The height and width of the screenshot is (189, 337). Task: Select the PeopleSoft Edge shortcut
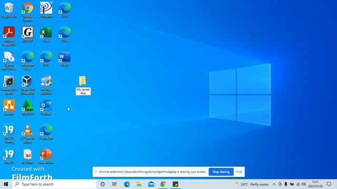(46, 132)
